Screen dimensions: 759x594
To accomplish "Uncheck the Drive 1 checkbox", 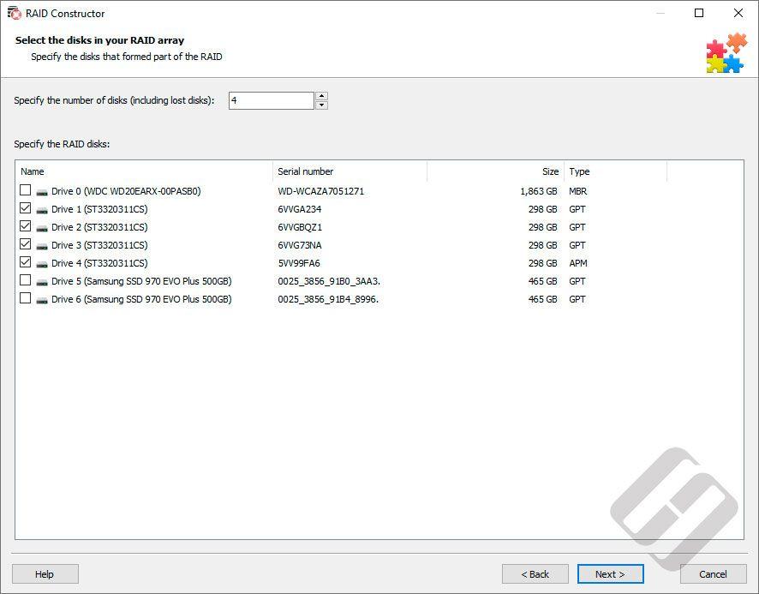I will (25, 207).
